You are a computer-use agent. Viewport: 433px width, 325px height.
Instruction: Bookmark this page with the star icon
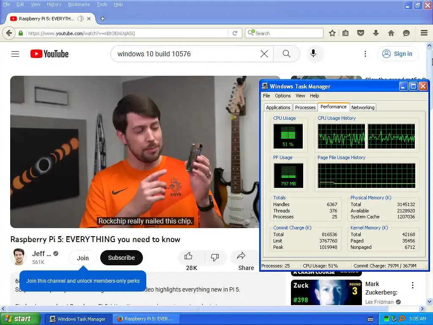332,33
